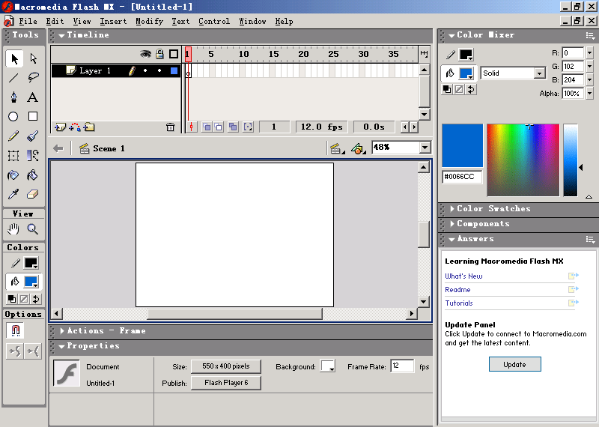Viewport: 599px width, 427px height.
Task: Click the Frame Rate input field
Action: [402, 366]
